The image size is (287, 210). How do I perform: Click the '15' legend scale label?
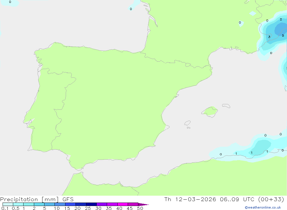coord(67,208)
